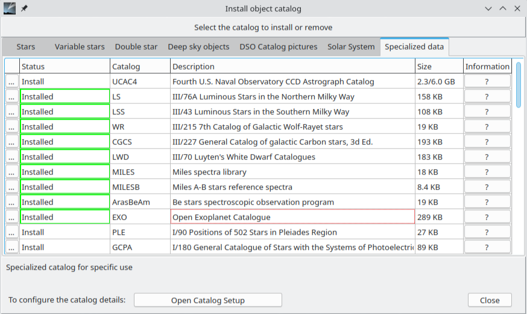Click the '...' button for LWD row
Screen dimensions: 527x314
12,157
